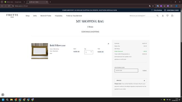Click the browser forward arrow
This screenshot has height=102, width=182.
[x=5, y=6]
